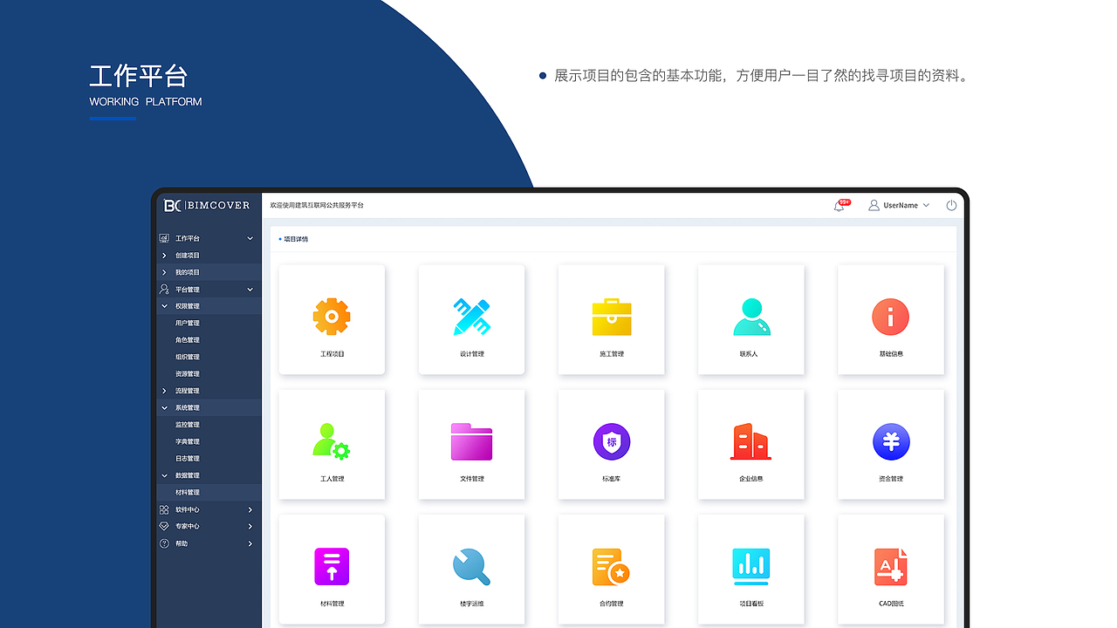Image resolution: width=1117 pixels, height=628 pixels.
Task: Open the 楼宇运维 wrench icon
Action: pyautogui.click(x=471, y=566)
